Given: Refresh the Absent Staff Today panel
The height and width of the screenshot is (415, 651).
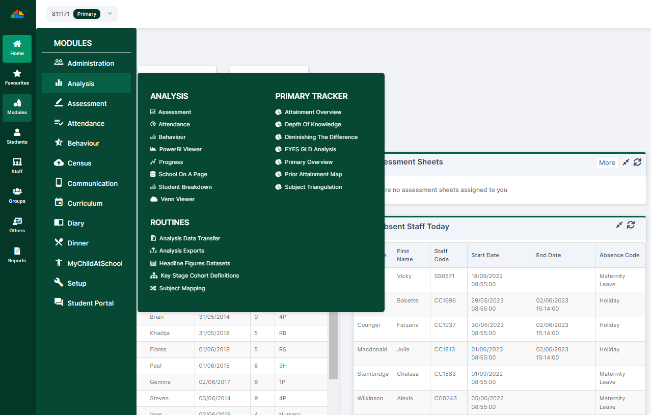Looking at the screenshot, I should pyautogui.click(x=631, y=225).
